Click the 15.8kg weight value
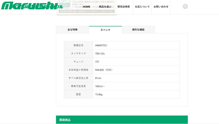Image resolution: width=219 pixels, height=124 pixels. (99, 95)
